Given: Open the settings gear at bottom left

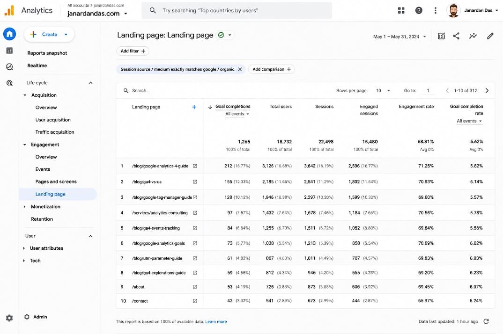Looking at the screenshot, I should [x=9, y=318].
